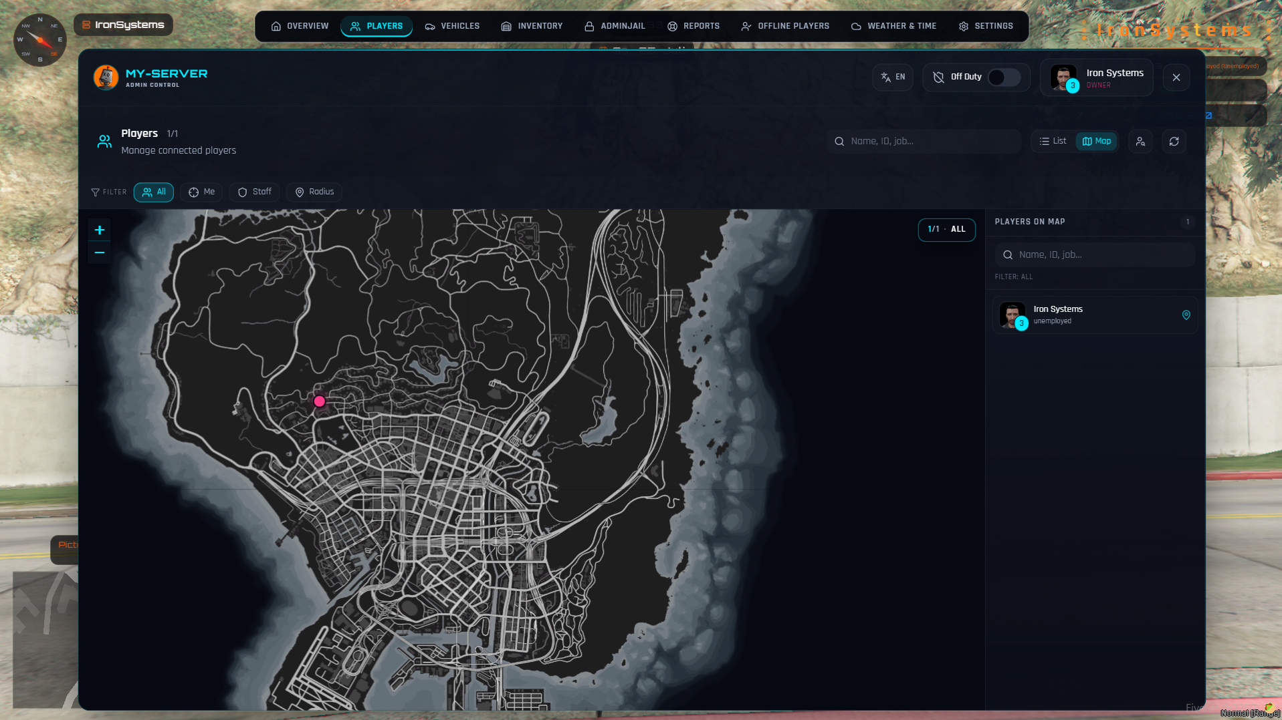1282x720 pixels.
Task: Open Weather & Time tab
Action: pos(893,26)
